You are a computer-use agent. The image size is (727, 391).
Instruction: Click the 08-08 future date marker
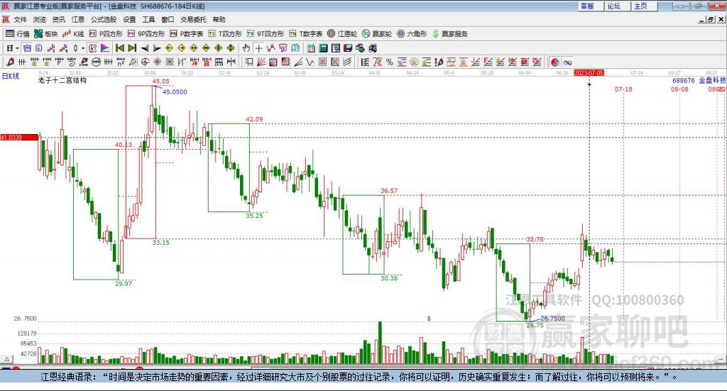pos(679,89)
